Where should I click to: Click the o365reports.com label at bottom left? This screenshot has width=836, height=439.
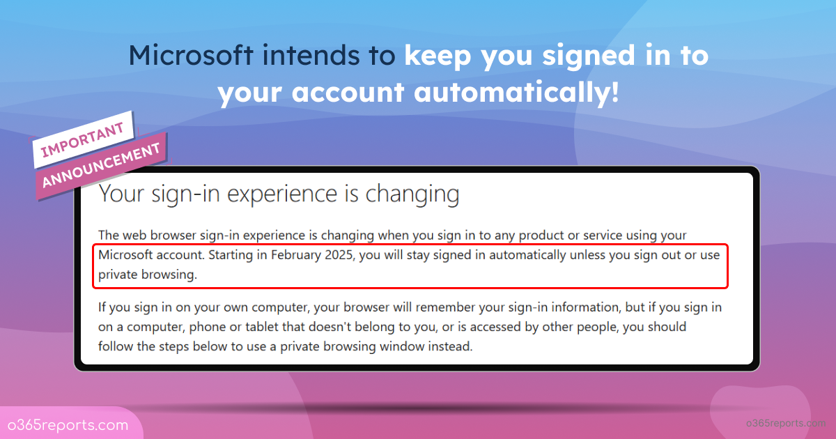coord(68,425)
